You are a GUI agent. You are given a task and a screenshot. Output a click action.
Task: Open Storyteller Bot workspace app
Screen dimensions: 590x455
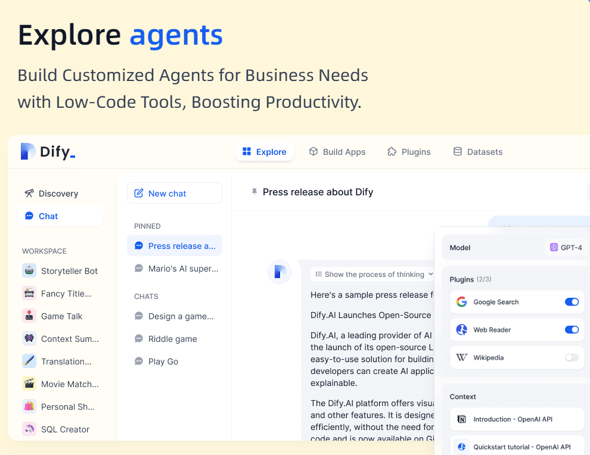60,271
